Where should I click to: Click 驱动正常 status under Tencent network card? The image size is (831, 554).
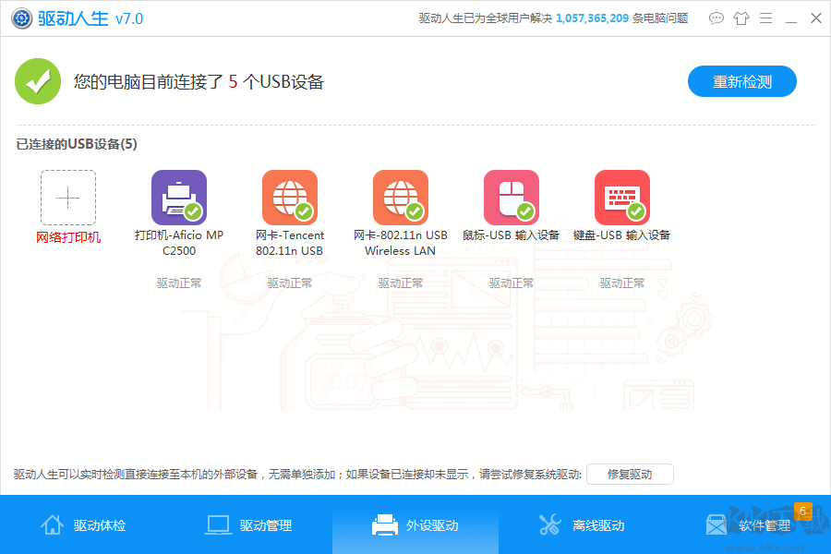click(290, 283)
